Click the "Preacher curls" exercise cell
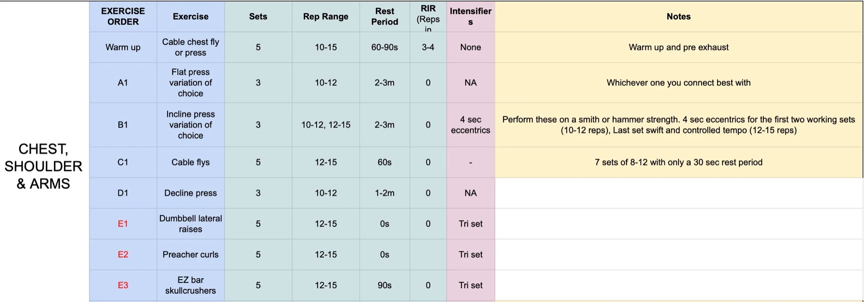Screen dimensions: 864x302 click(191, 254)
